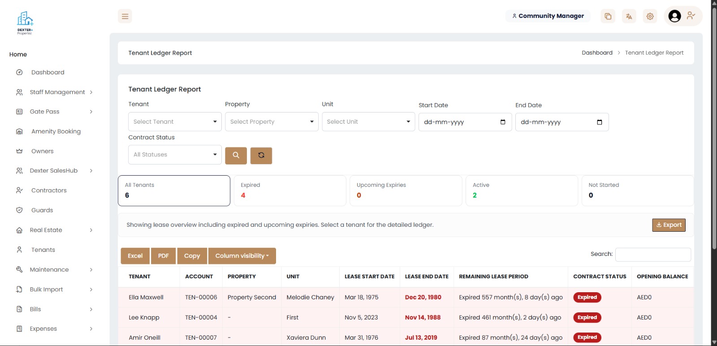The height and width of the screenshot is (346, 717).
Task: Select the Not Started summary card
Action: [x=638, y=190]
